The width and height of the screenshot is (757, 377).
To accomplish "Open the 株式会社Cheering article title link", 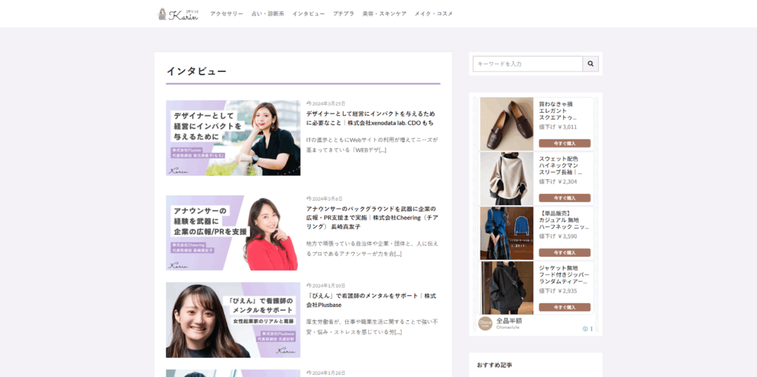I will pos(372,218).
